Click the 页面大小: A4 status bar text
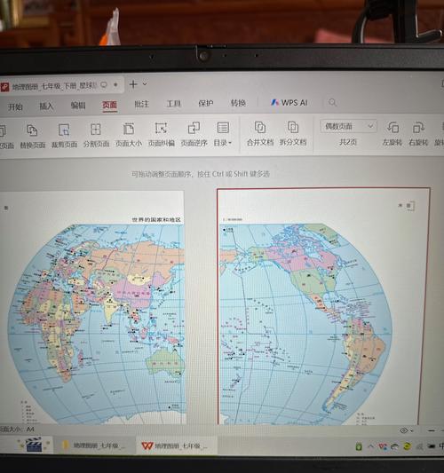 pos(17,430)
